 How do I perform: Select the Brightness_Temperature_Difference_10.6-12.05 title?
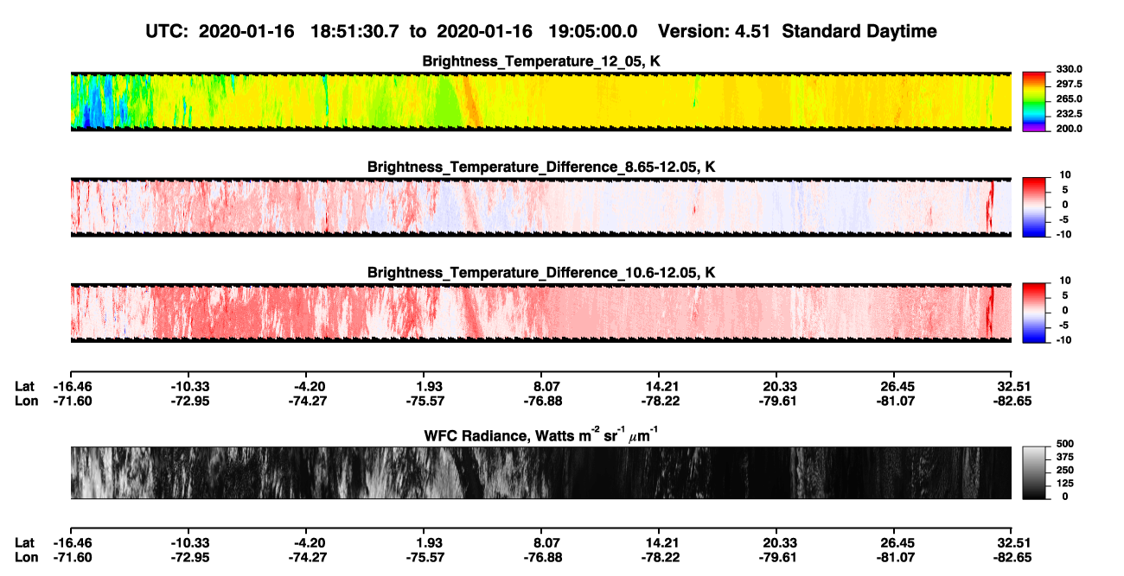click(541, 273)
